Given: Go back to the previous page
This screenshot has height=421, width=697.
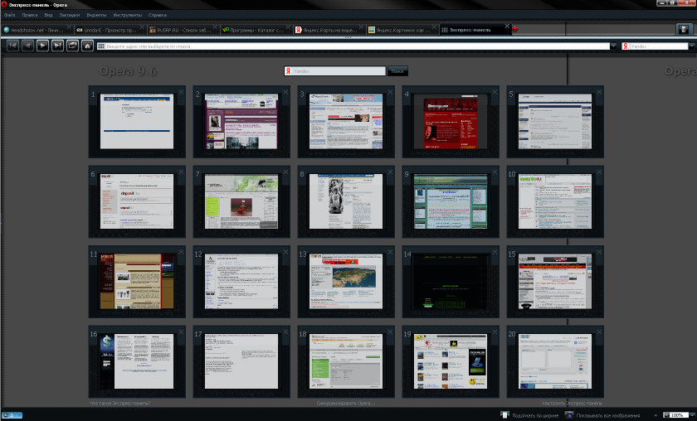Looking at the screenshot, I should pos(27,46).
